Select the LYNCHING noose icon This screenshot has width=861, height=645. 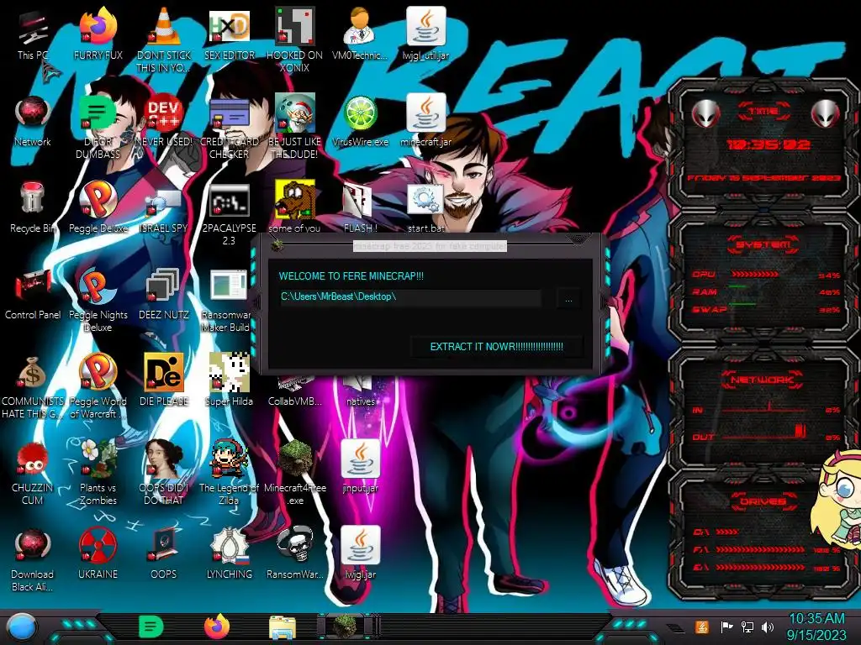point(229,545)
